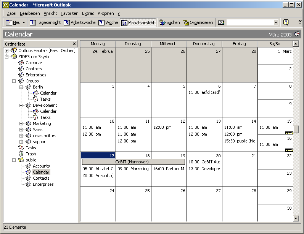Select the support folder icon
304x234 pixels.
[28, 142]
